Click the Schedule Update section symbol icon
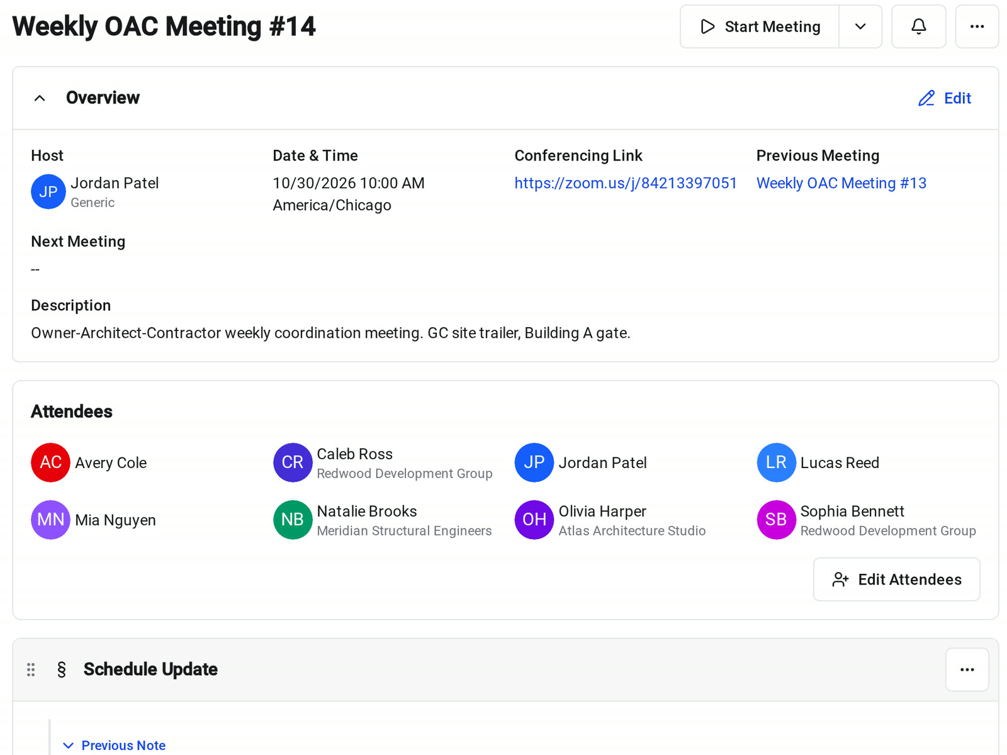Viewport: 1007px width, 755px height. pyautogui.click(x=62, y=669)
